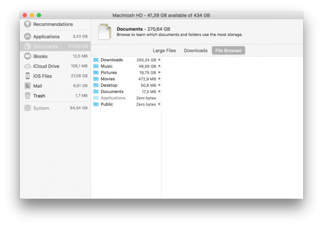
Task: Click the Pictures folder icon
Action: tap(96, 73)
